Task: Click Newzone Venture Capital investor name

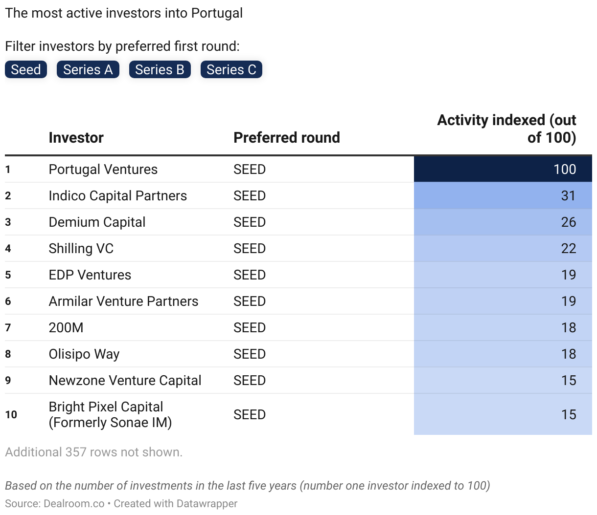Action: [x=125, y=381]
